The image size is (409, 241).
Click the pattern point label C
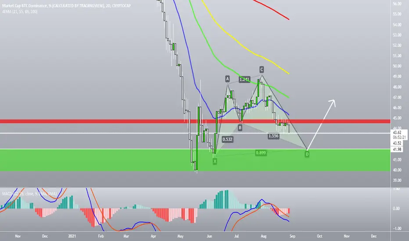(262, 70)
